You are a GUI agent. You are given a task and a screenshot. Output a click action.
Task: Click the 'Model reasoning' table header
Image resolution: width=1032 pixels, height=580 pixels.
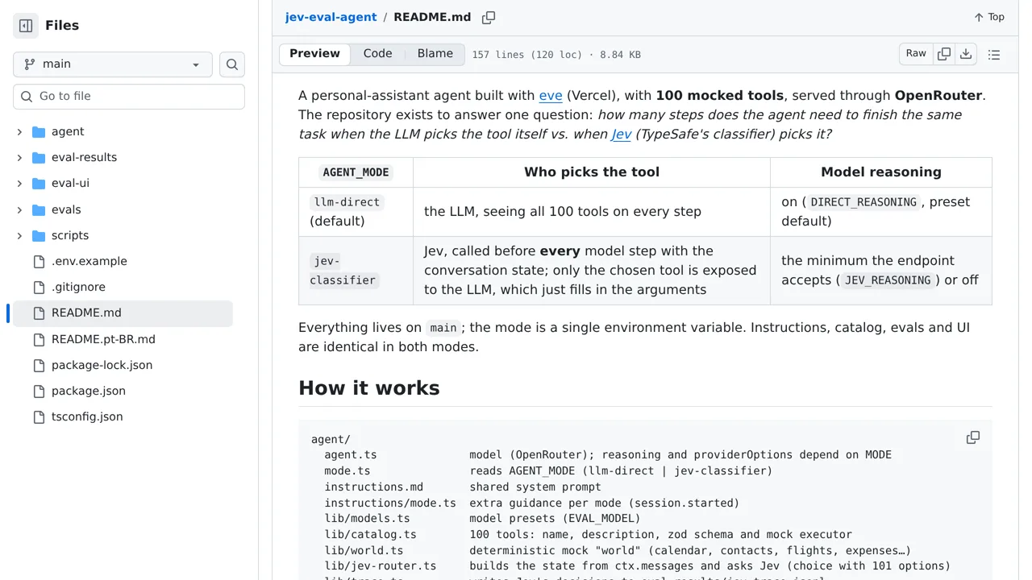pos(881,172)
